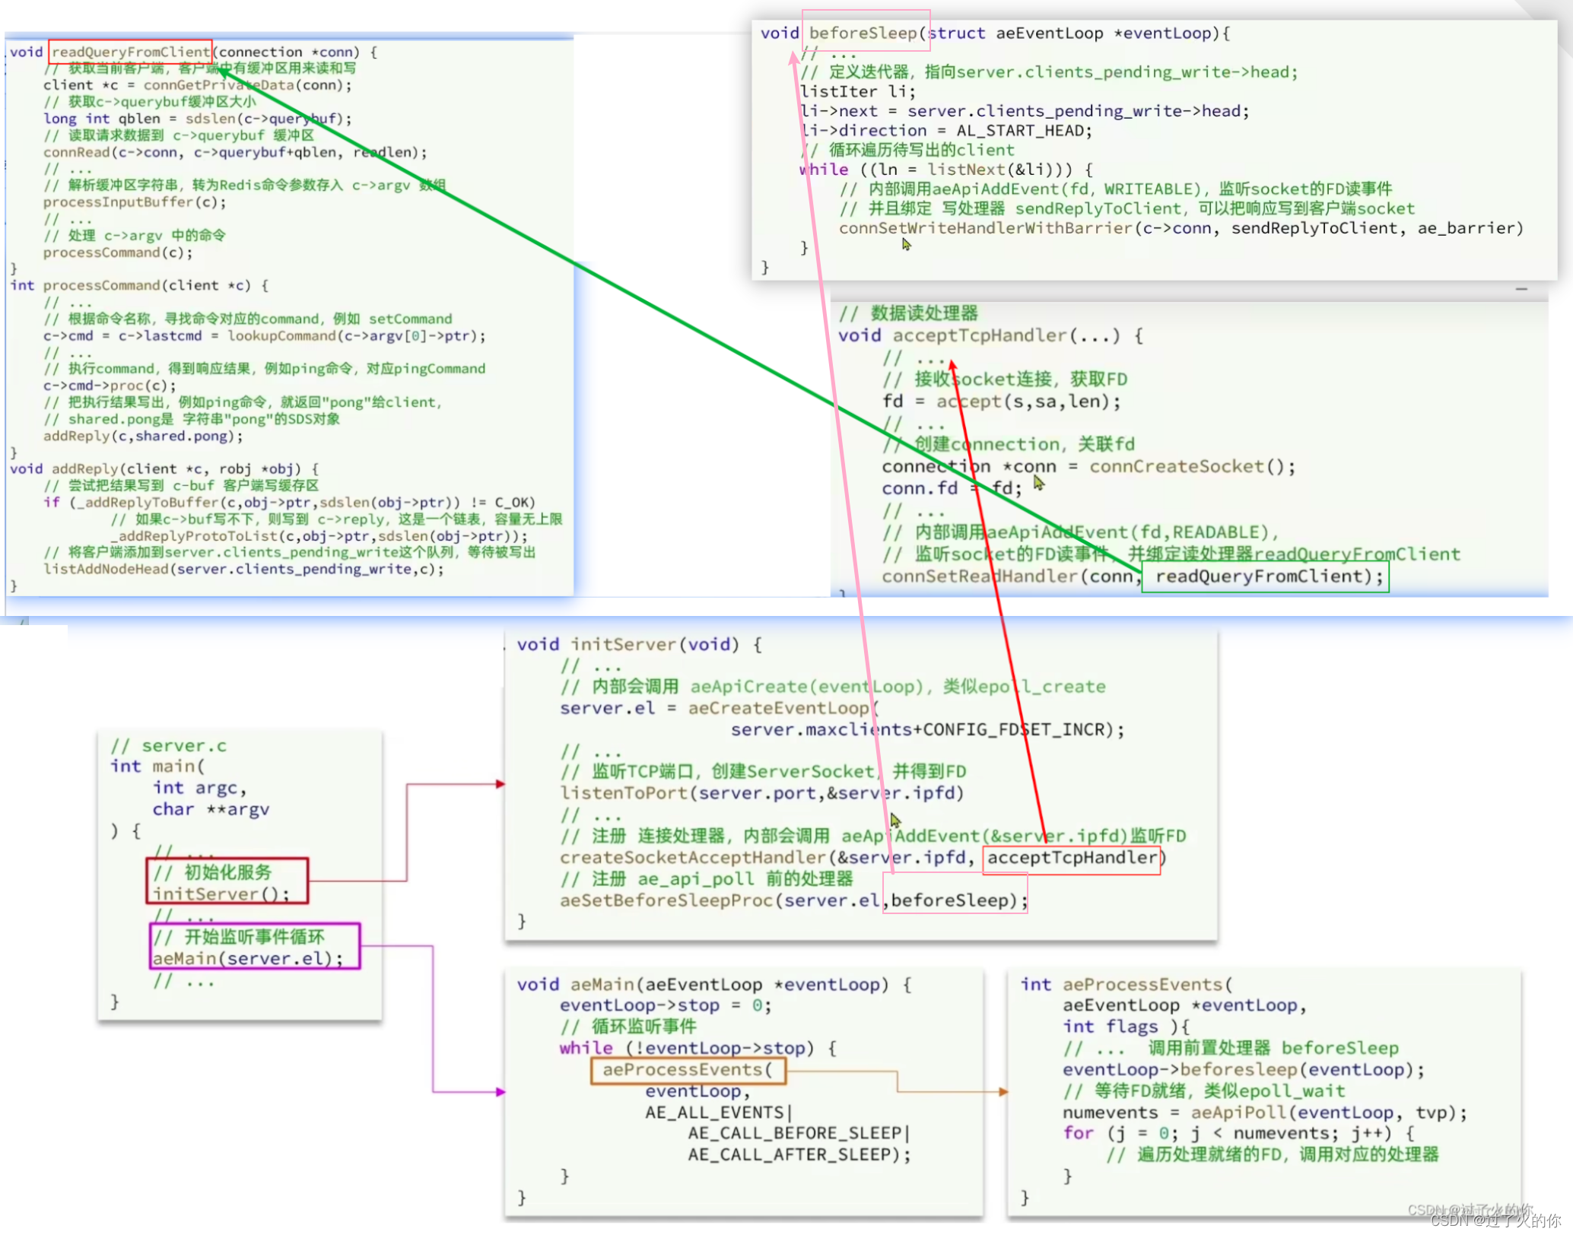Click acceptTcpHandler argument in createSocketAcceptHandler call

pos(1072,857)
